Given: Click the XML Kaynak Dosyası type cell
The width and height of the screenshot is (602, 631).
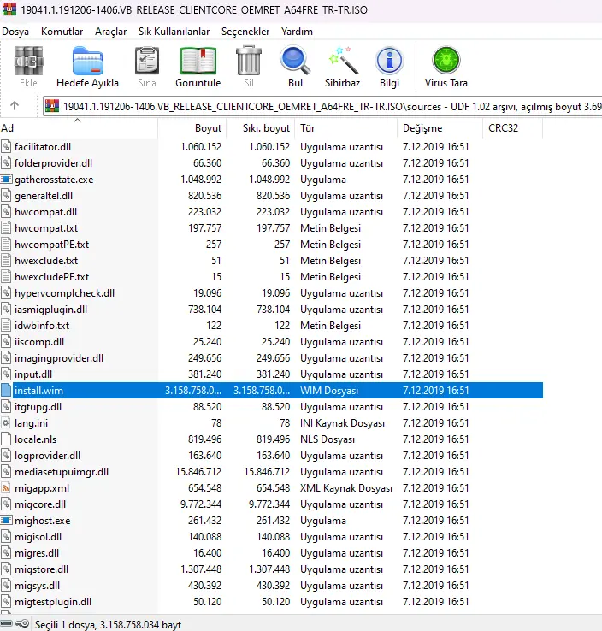Looking at the screenshot, I should pos(346,487).
